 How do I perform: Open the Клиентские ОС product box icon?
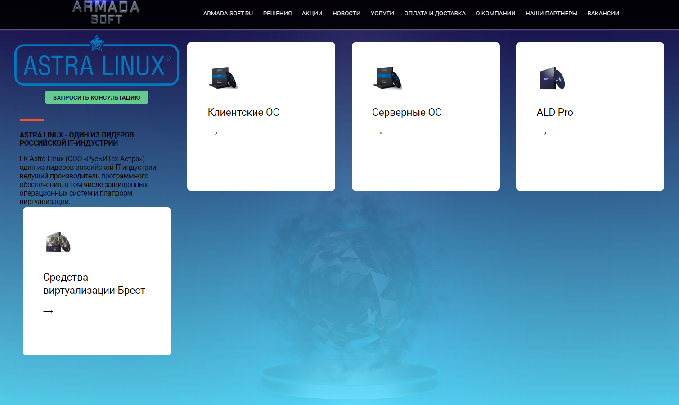point(223,78)
